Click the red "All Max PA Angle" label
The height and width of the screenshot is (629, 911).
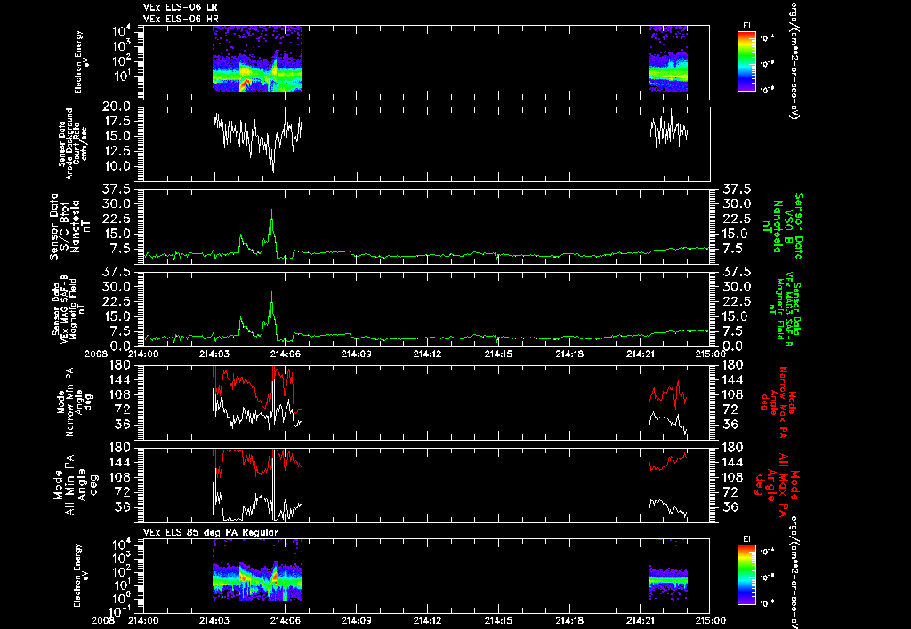(x=776, y=483)
